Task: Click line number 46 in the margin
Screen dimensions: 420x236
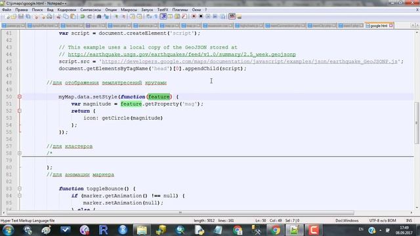Action: tap(9, 68)
